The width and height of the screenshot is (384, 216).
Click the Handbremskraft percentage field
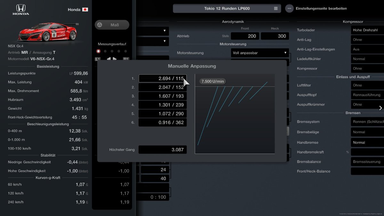pyautogui.click(x=367, y=152)
